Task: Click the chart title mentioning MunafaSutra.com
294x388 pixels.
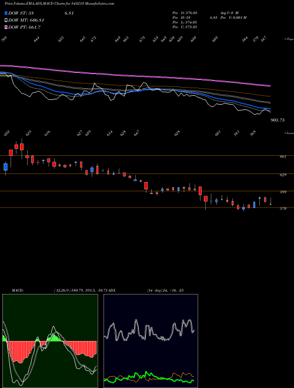Action: click(x=59, y=4)
